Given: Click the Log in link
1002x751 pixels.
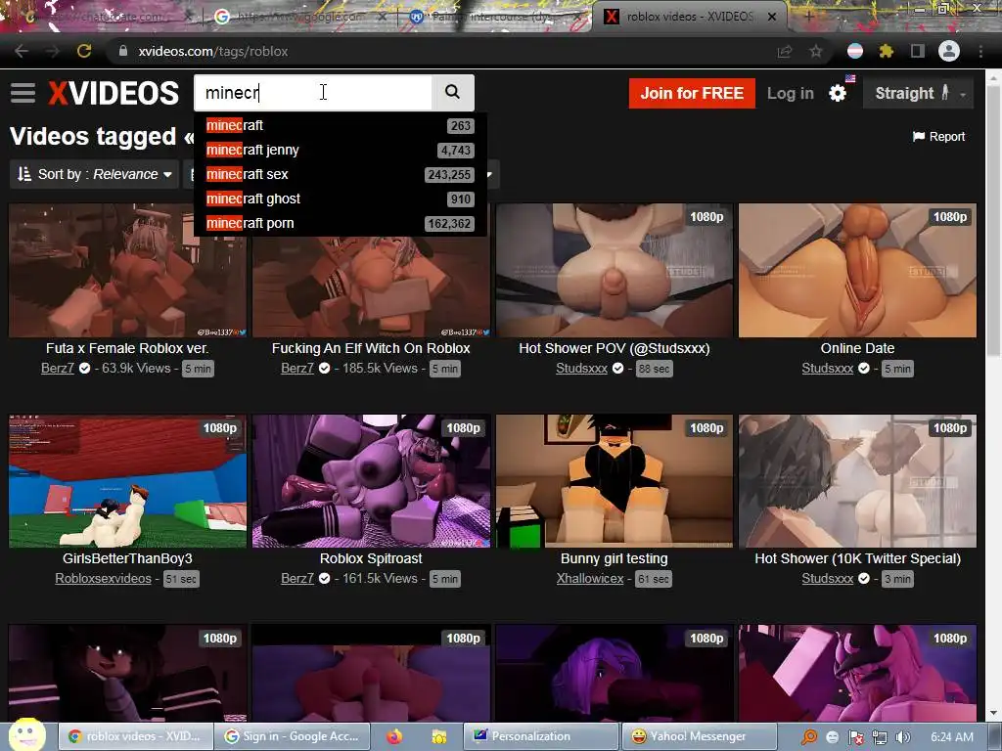Looking at the screenshot, I should pyautogui.click(x=791, y=93).
